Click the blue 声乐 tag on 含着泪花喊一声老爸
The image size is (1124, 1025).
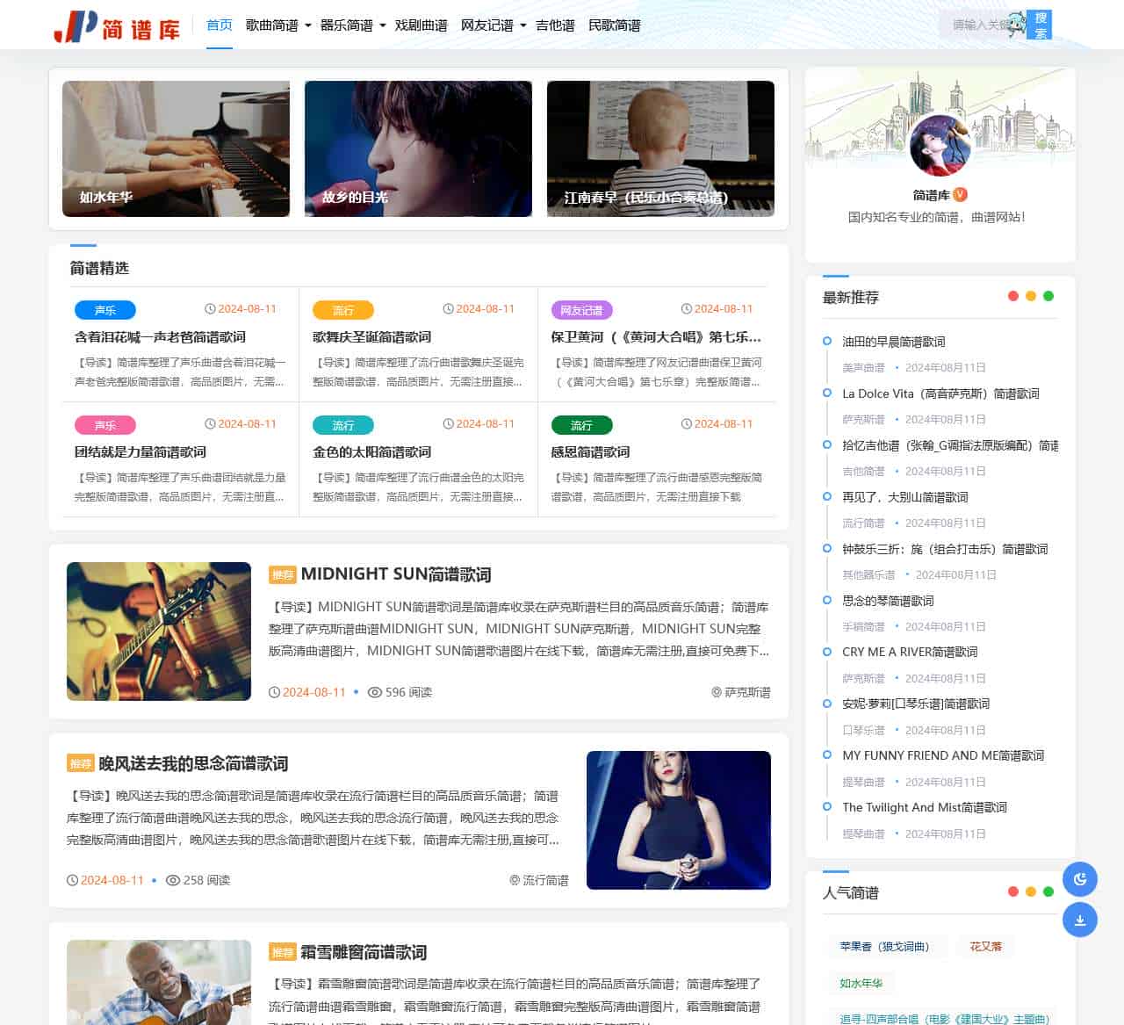click(x=105, y=310)
